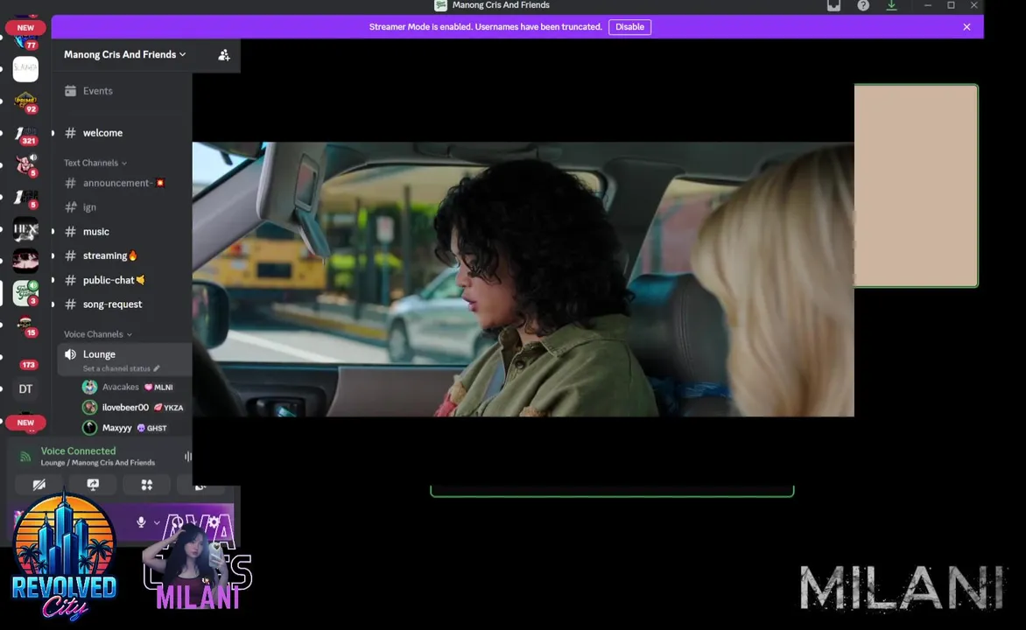Click the GHST tag next to Maxyyy

(151, 428)
